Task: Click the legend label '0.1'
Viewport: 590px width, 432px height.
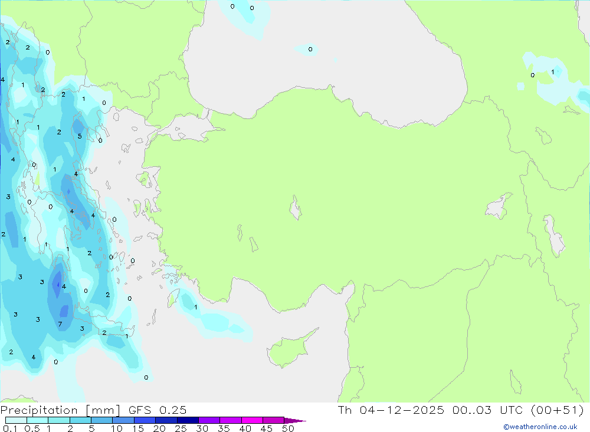Action: (10, 428)
